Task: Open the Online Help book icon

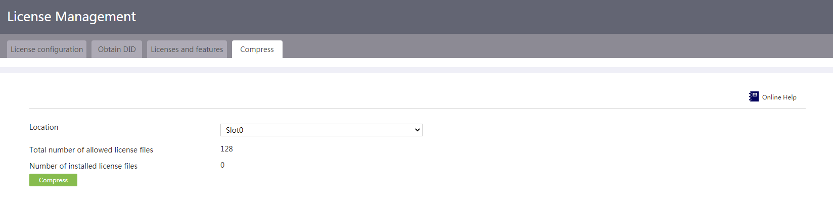Action: click(x=754, y=96)
